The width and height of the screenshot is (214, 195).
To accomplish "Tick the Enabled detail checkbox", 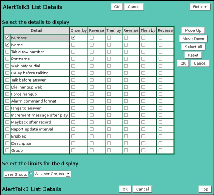I will pyautogui.click(x=7, y=136).
